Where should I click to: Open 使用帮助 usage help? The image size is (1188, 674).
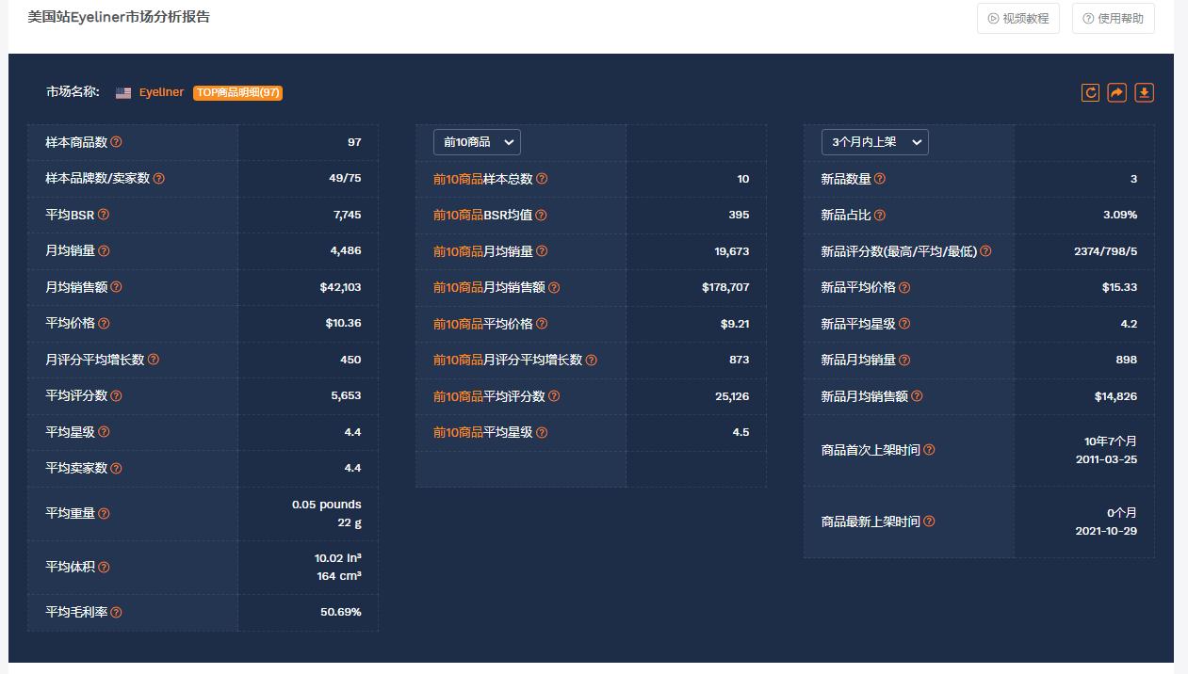(x=1113, y=18)
